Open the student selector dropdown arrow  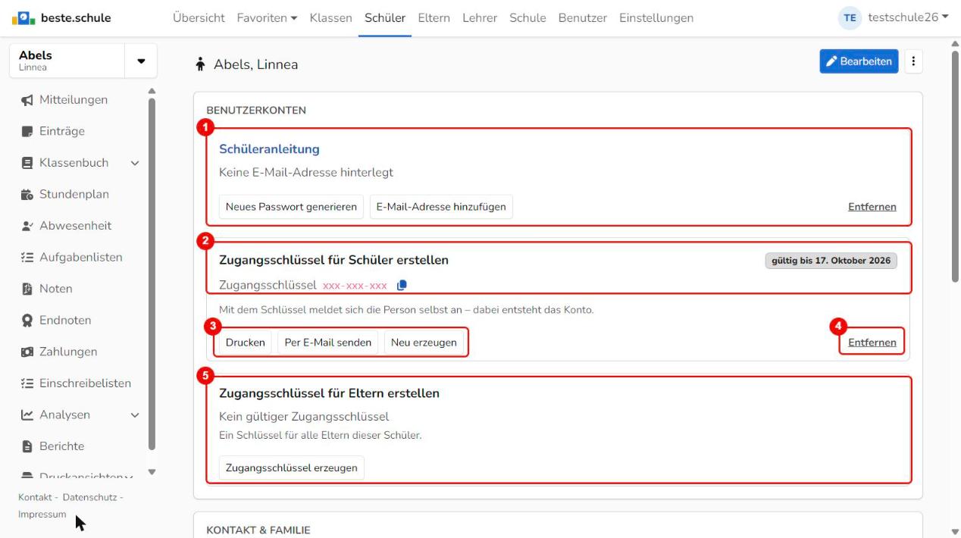point(141,61)
